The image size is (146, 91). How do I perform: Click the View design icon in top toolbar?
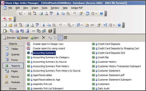pos(21,14)
